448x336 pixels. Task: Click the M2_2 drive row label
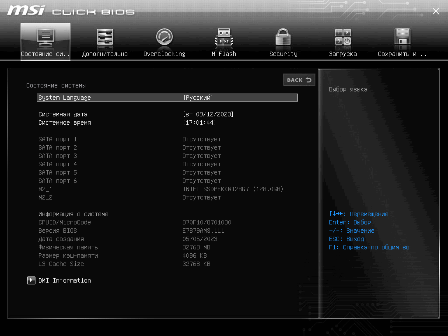[45, 197]
